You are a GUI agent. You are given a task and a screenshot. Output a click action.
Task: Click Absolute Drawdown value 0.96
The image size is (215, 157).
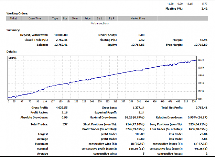pyautogui.click(x=65, y=117)
